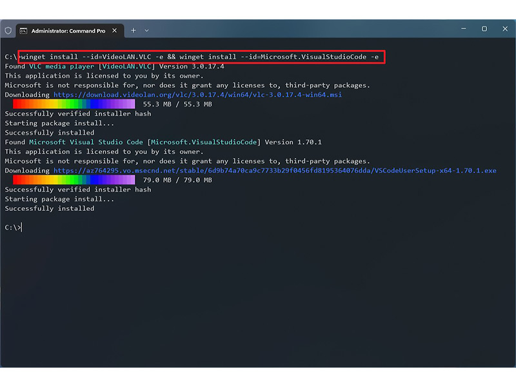The image size is (516, 387).
Task: Click the '55.3 MB / 55.3 MB' size text
Action: point(177,104)
